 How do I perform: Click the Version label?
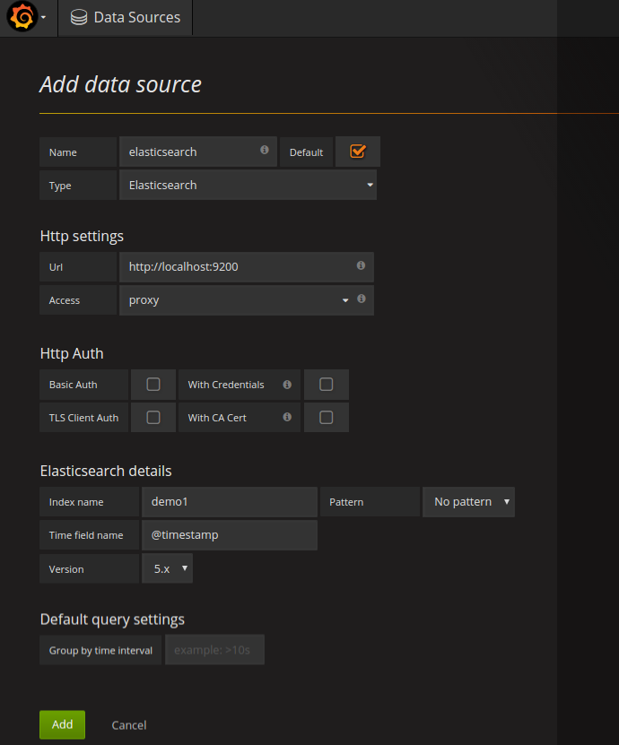click(x=89, y=568)
